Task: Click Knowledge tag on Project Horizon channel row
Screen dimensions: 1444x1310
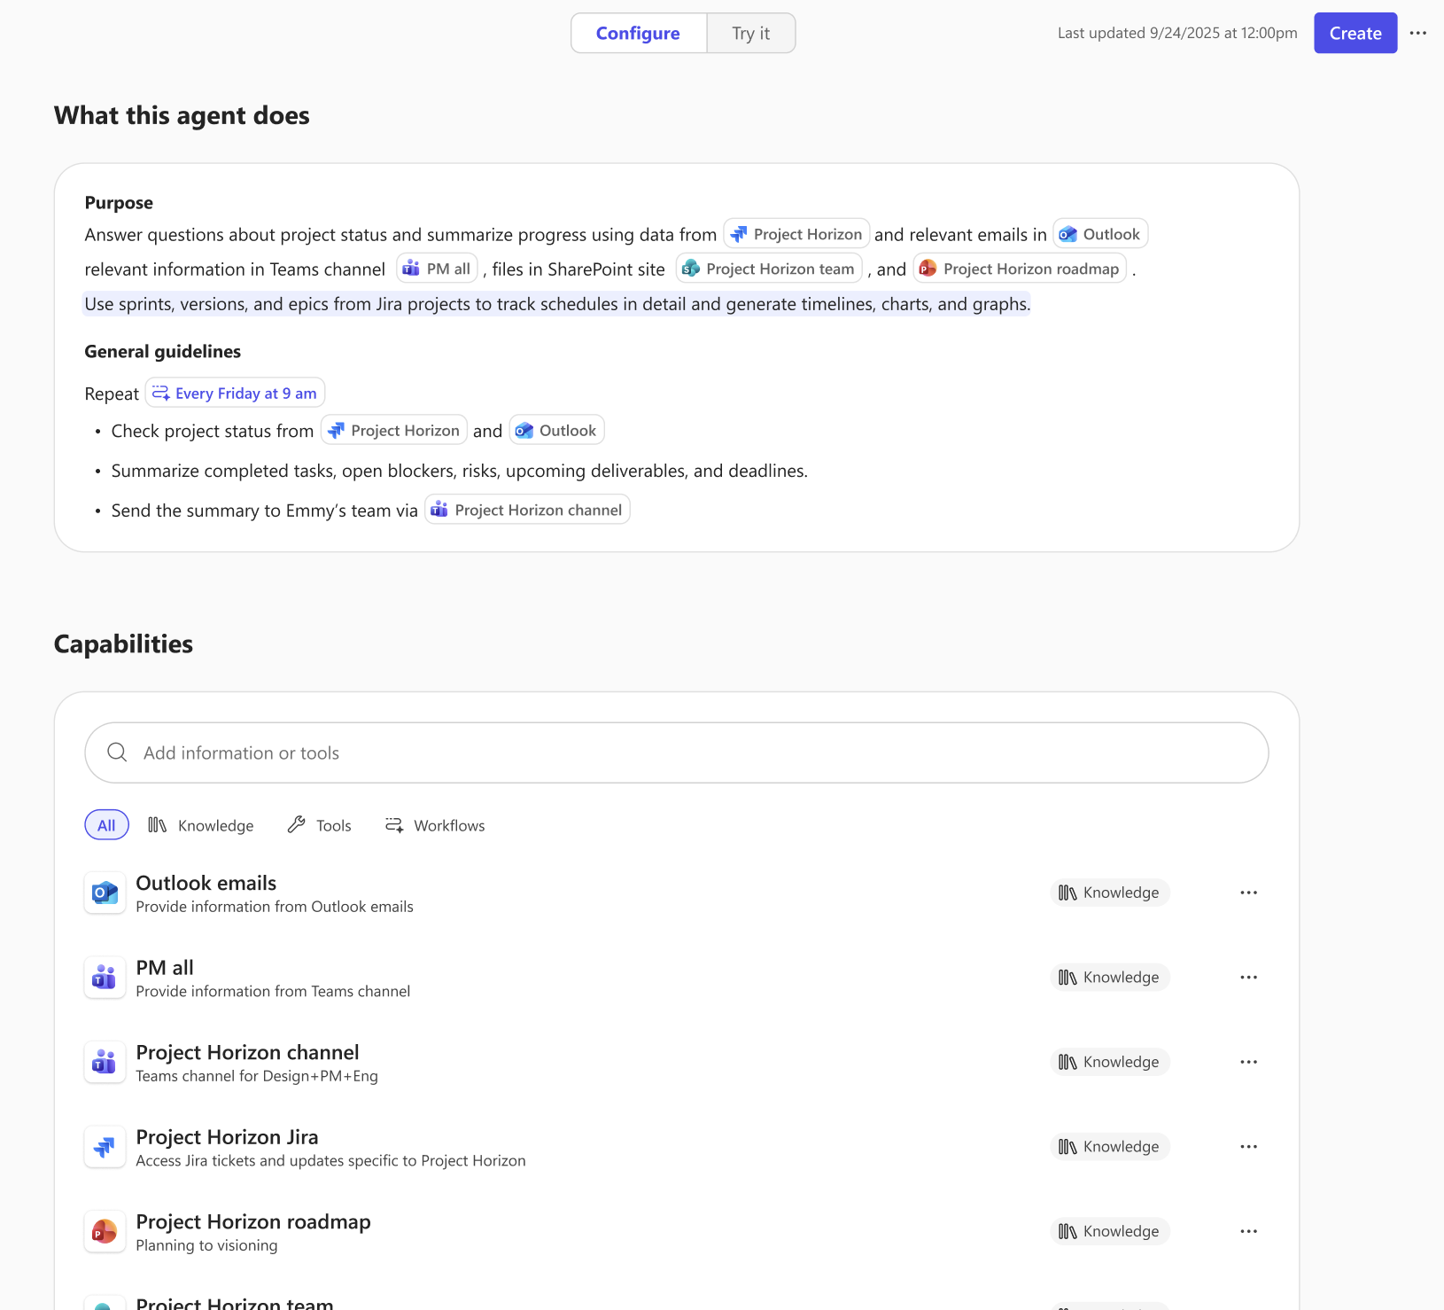Action: pyautogui.click(x=1109, y=1062)
